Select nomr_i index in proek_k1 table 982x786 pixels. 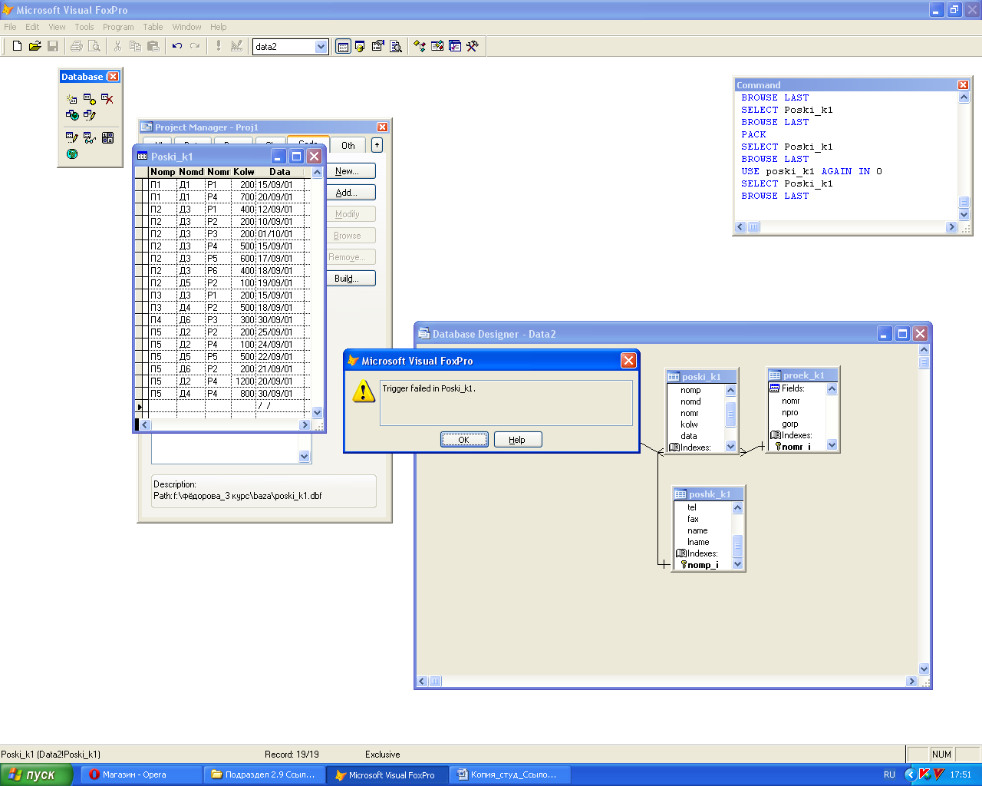click(796, 447)
